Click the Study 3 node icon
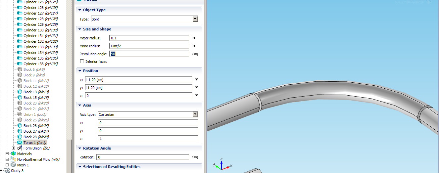 coord(7,171)
